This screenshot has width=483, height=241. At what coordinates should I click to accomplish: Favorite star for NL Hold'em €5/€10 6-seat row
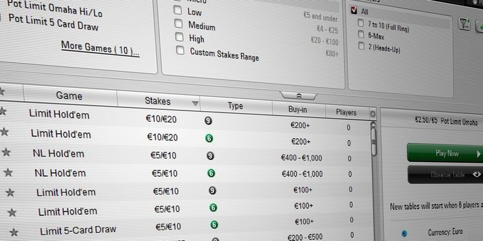(x=8, y=172)
